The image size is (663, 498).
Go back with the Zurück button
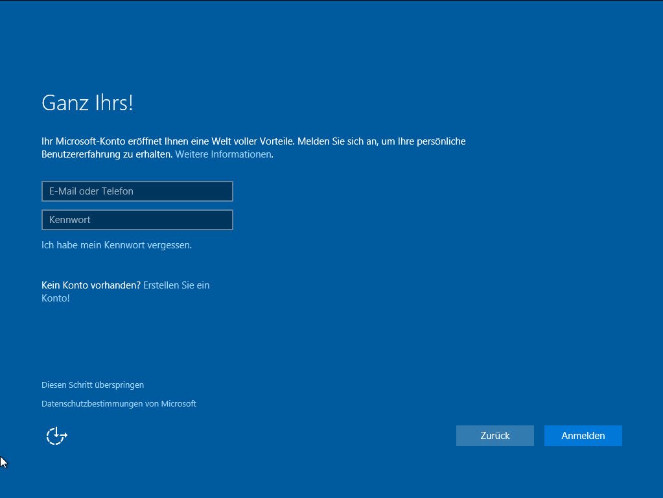(494, 436)
